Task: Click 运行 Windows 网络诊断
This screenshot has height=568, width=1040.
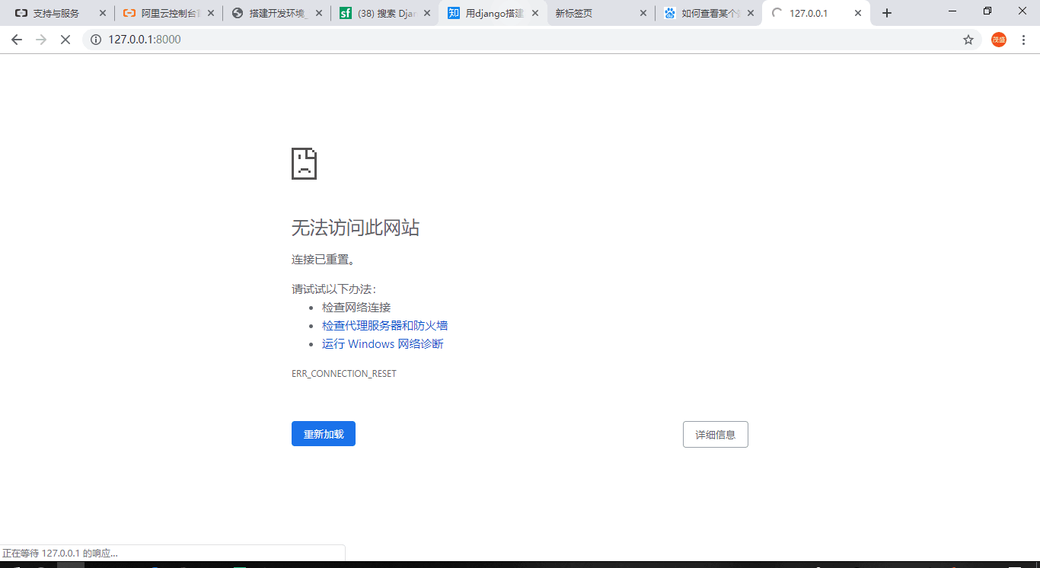Action: point(383,343)
